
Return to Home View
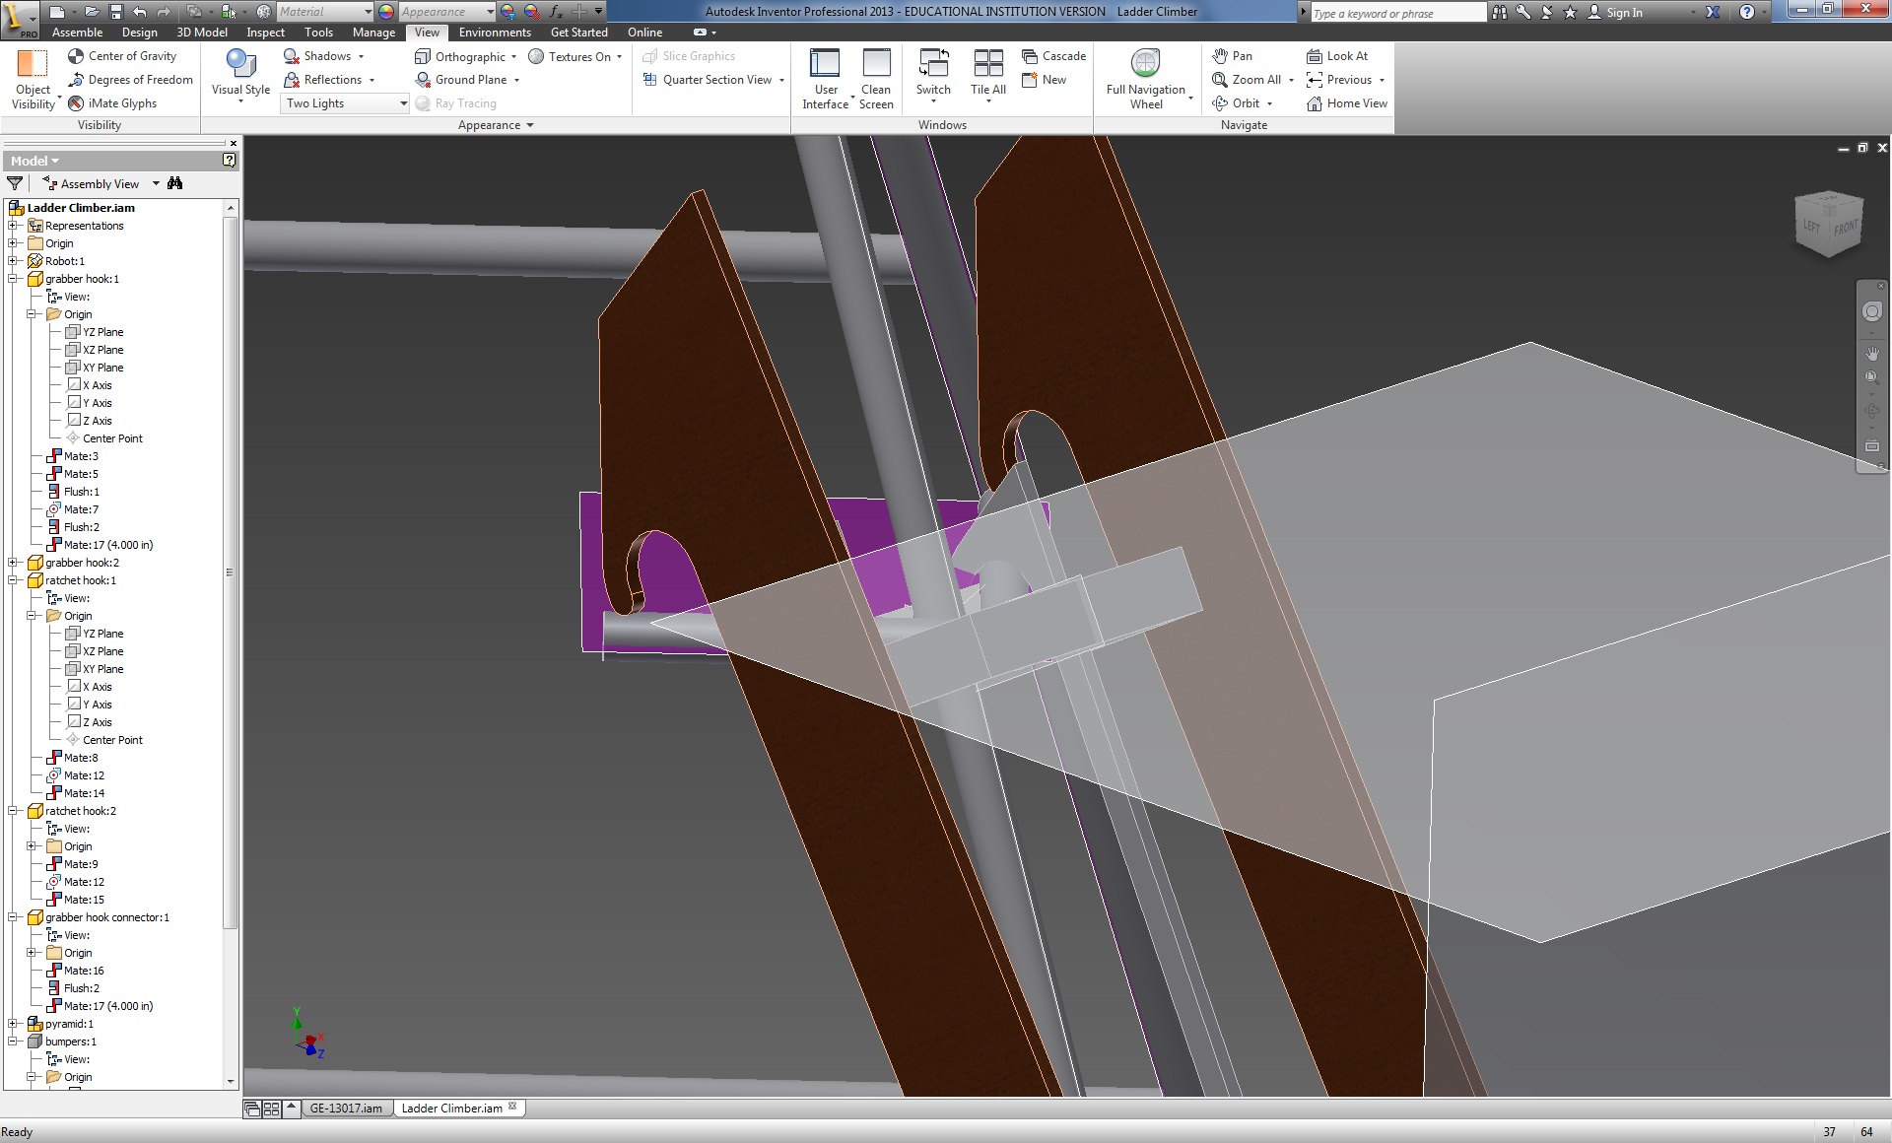(x=1346, y=103)
